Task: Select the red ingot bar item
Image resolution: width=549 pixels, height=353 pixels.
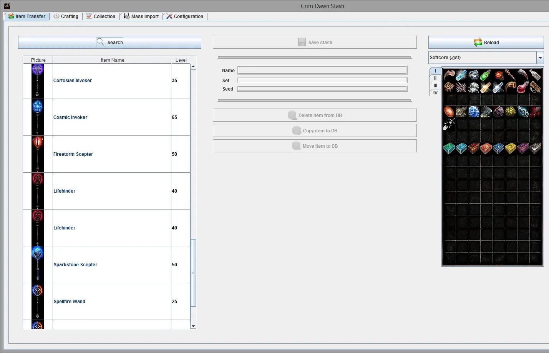Action: coord(535,112)
